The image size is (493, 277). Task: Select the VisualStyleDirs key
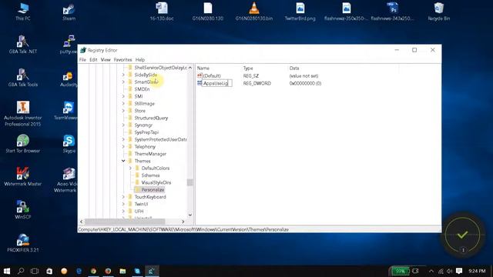pyautogui.click(x=156, y=182)
